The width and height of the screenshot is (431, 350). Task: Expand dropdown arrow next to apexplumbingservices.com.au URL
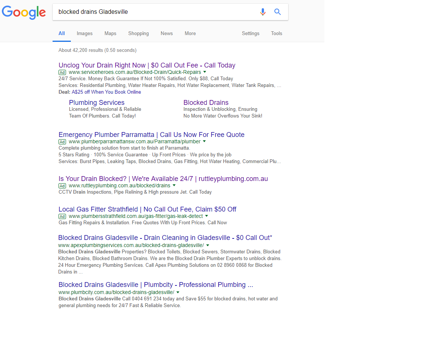click(x=208, y=245)
